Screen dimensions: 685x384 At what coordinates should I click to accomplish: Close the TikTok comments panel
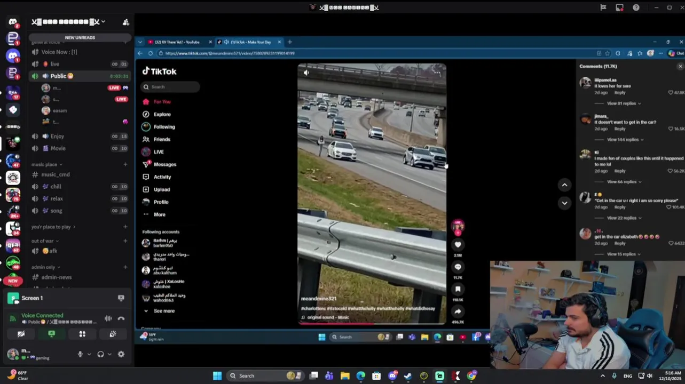[680, 66]
